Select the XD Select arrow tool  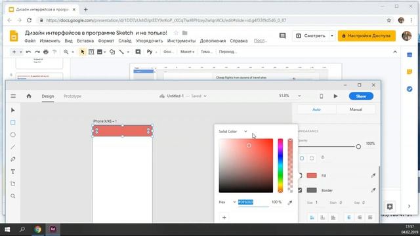pyautogui.click(x=13, y=110)
